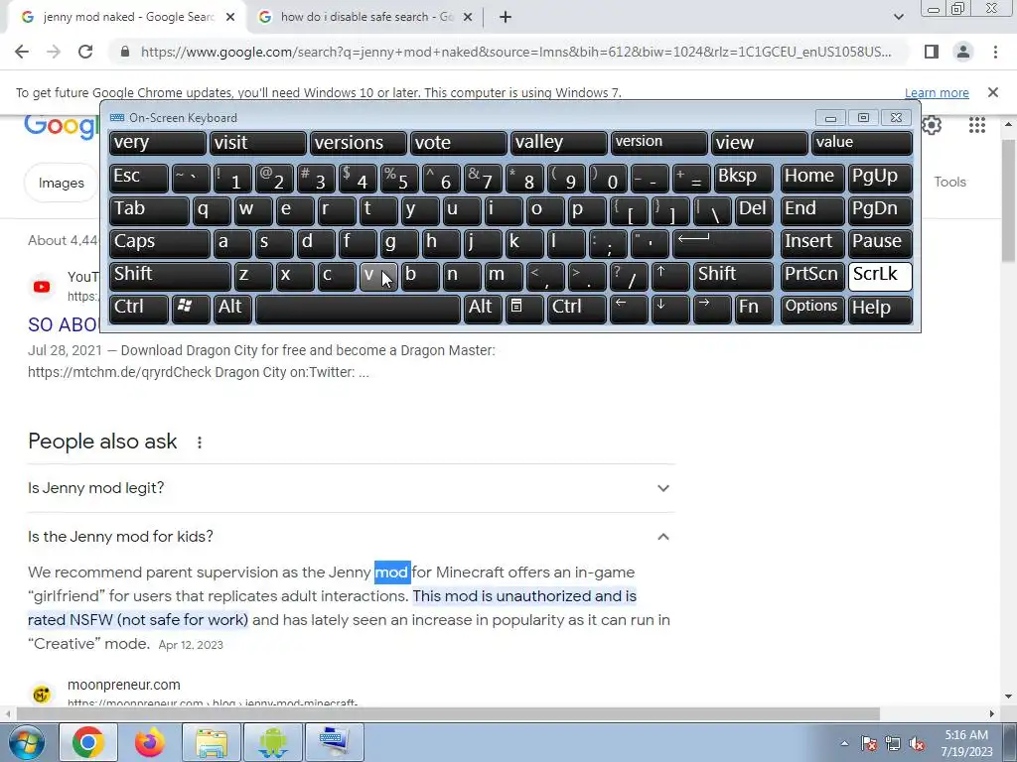Open Firefox from the taskbar
The image size is (1017, 762).
pos(149,742)
